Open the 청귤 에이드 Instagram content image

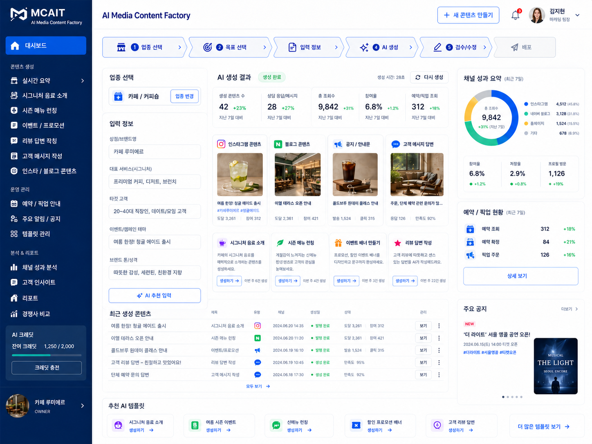pos(240,175)
